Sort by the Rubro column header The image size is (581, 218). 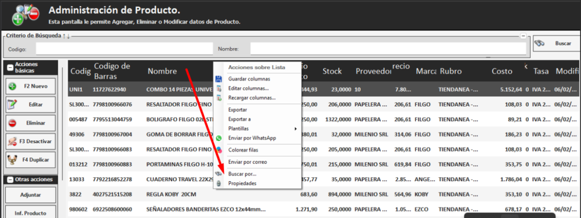click(451, 71)
